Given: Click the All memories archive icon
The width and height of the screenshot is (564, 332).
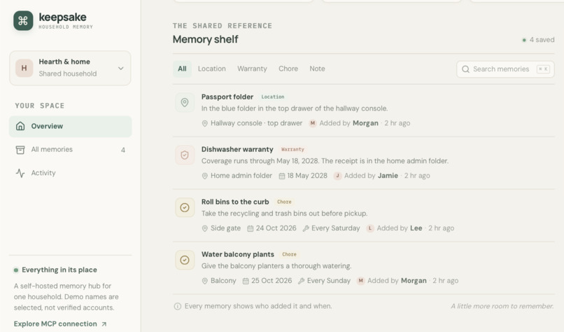Looking at the screenshot, I should tap(20, 149).
